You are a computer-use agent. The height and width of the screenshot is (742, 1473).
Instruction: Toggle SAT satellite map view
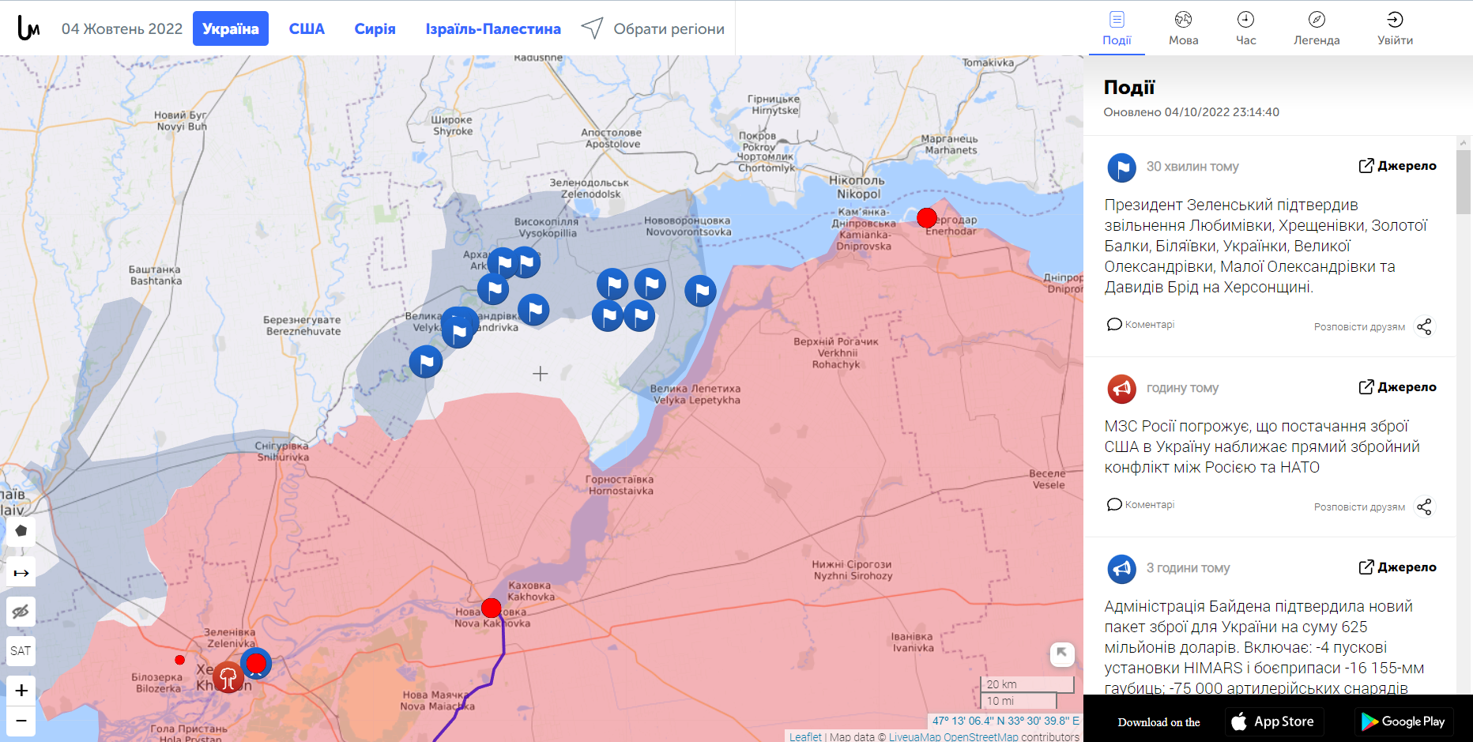point(21,651)
